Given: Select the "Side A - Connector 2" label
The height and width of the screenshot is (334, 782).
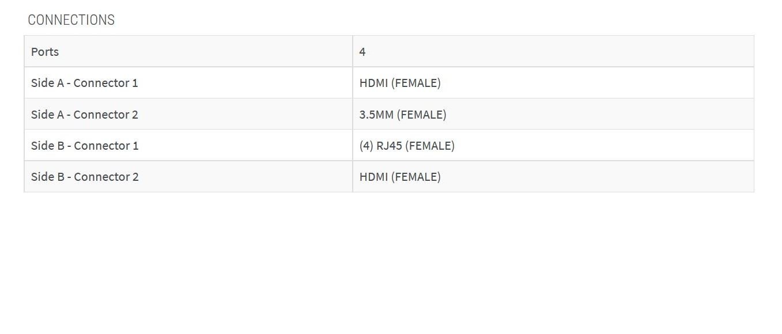Looking at the screenshot, I should pos(85,115).
